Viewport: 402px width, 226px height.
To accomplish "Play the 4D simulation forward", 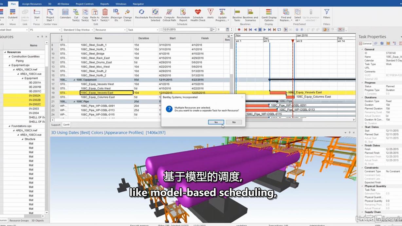I will click(265, 29).
